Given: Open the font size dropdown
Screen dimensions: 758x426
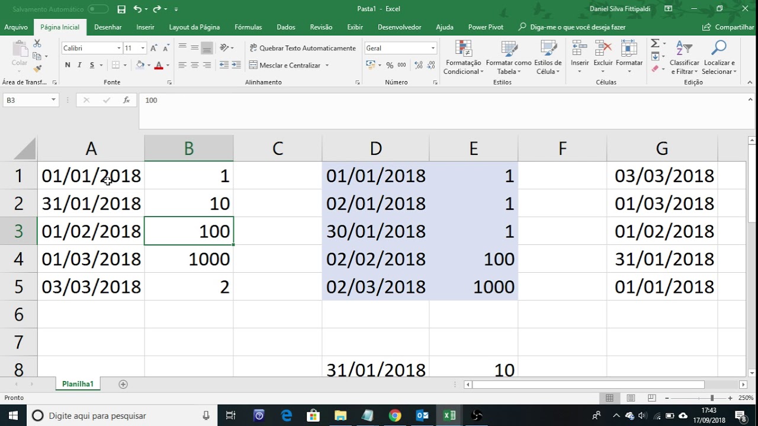Looking at the screenshot, I should (143, 48).
